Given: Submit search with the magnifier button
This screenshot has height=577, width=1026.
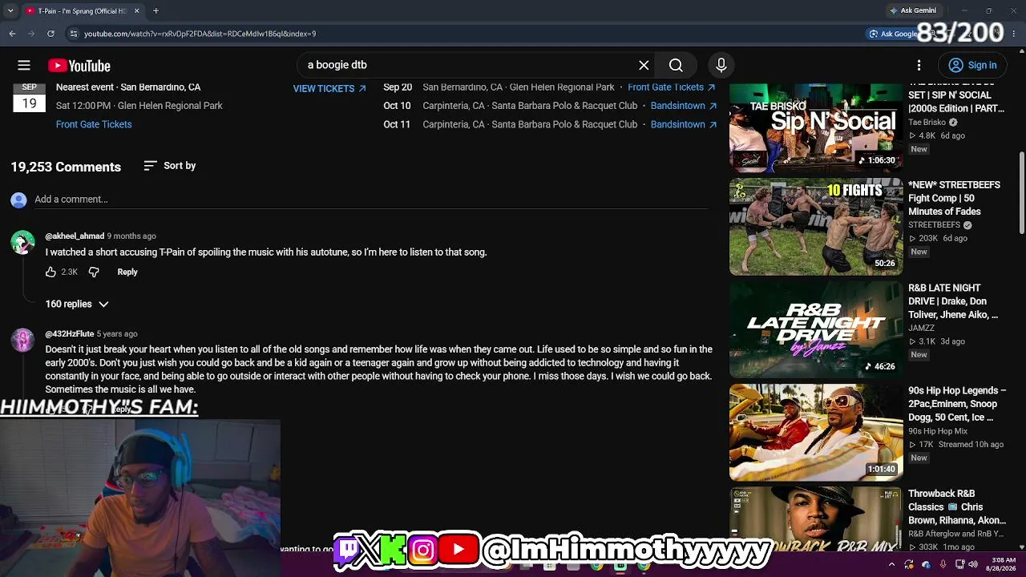Looking at the screenshot, I should (x=676, y=65).
